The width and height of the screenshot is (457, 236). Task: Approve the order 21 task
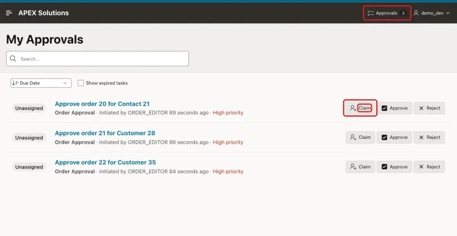(x=395, y=137)
